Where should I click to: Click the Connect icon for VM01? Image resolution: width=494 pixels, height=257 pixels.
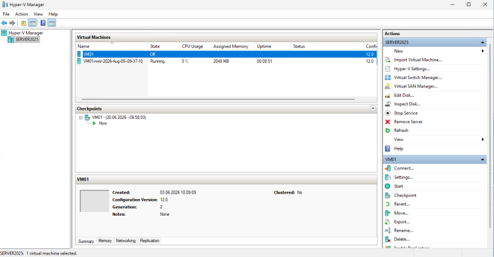[388, 168]
